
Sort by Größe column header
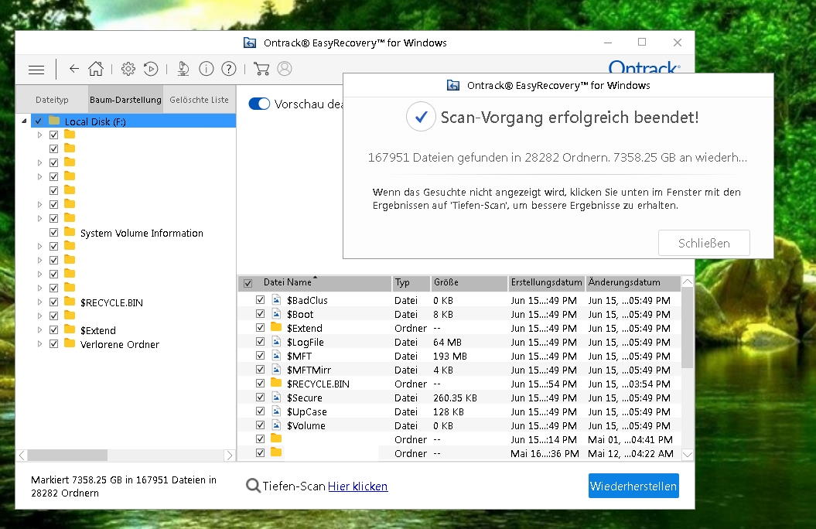pyautogui.click(x=469, y=283)
